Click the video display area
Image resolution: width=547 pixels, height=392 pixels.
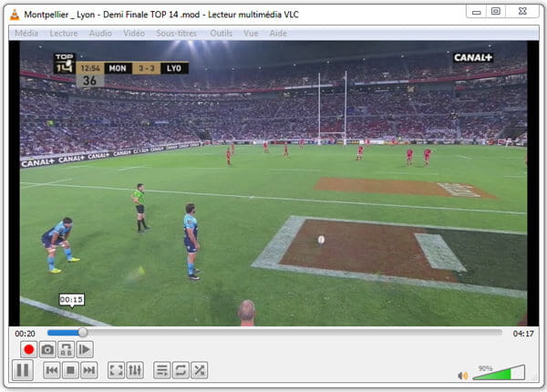point(273,183)
